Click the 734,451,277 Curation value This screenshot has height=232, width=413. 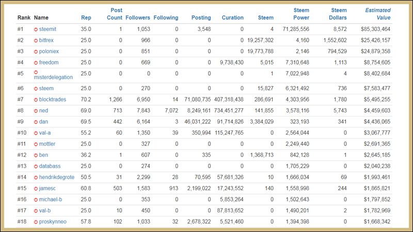[x=229, y=110]
